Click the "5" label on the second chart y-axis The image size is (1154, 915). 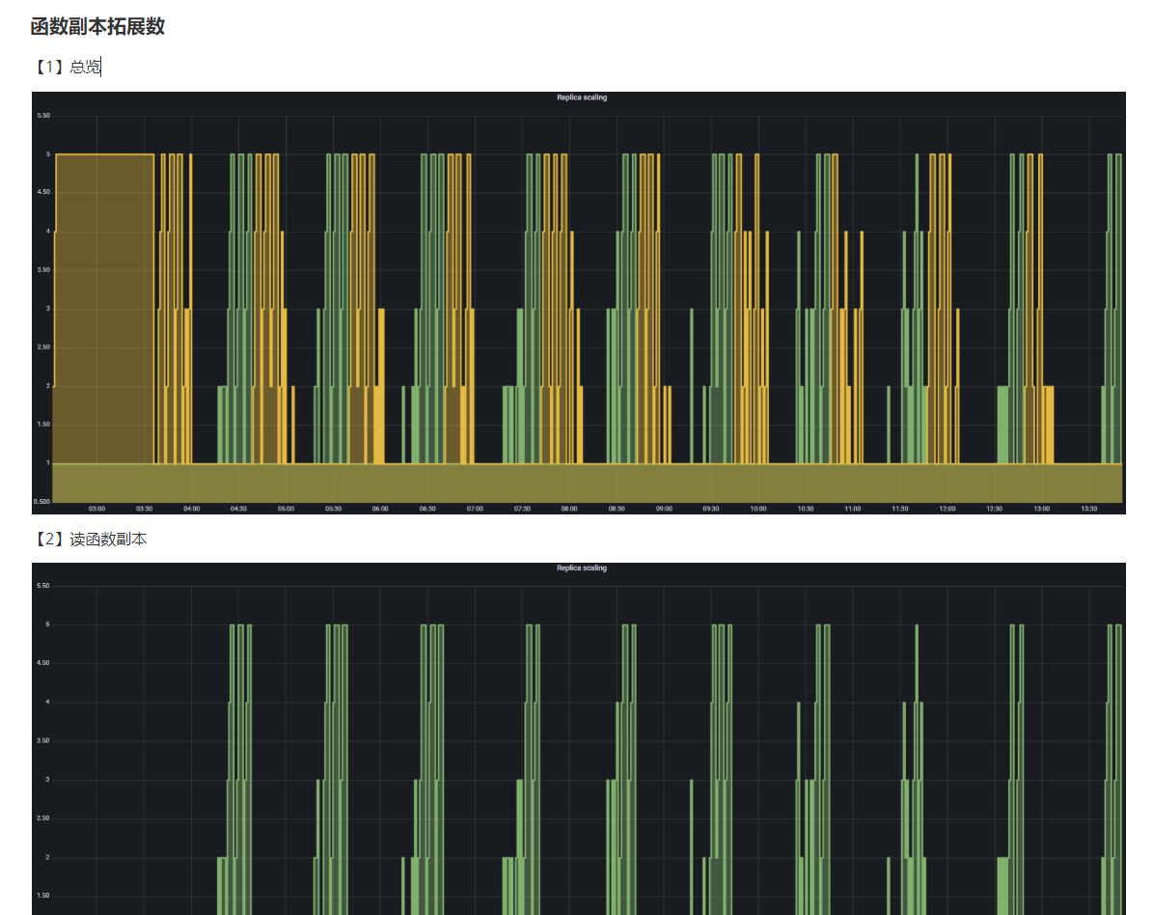click(48, 624)
